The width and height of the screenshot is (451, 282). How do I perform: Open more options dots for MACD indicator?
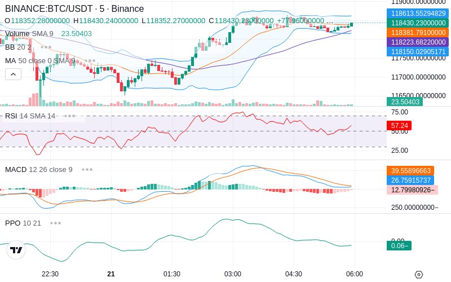tap(87, 170)
